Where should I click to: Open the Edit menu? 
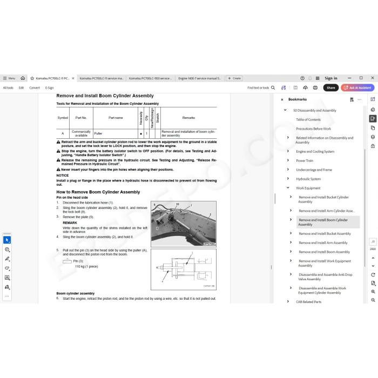pos(21,87)
